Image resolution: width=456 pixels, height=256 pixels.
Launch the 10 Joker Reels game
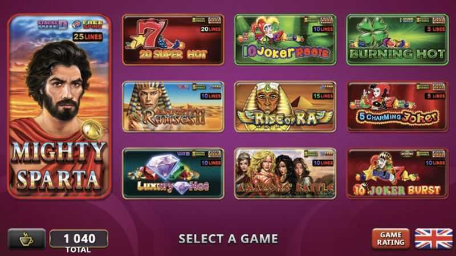pyautogui.click(x=286, y=39)
